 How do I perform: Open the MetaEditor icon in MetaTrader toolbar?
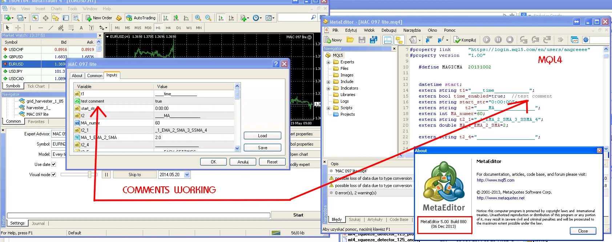(x=119, y=18)
